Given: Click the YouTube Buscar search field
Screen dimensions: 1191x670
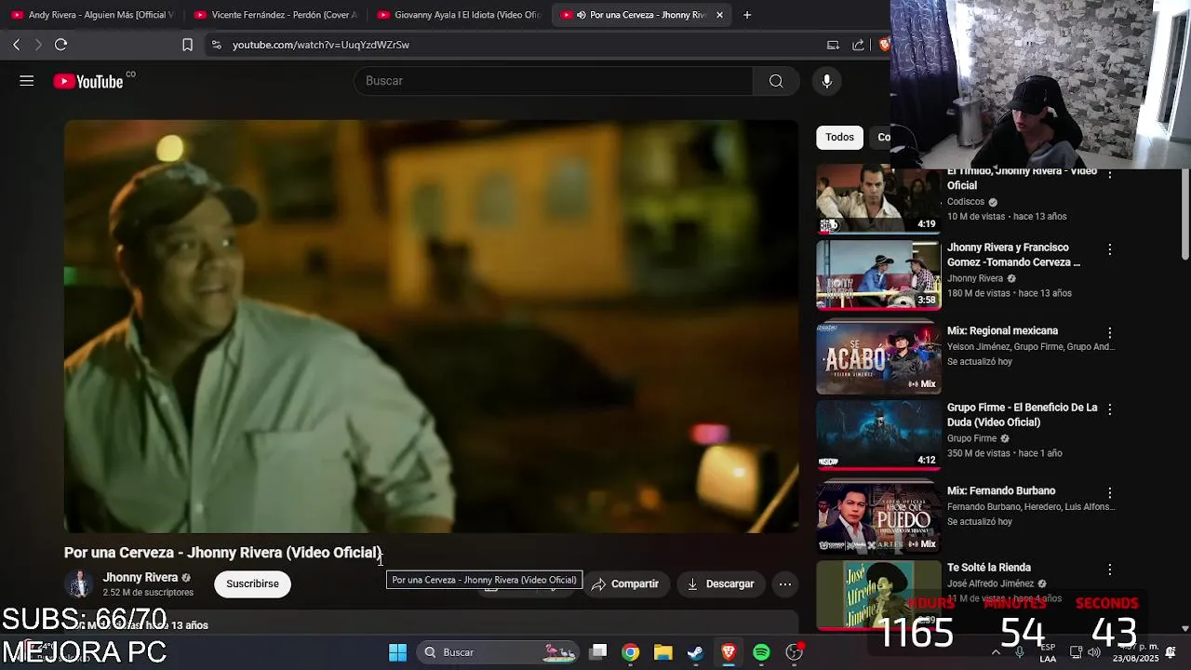Looking at the screenshot, I should coord(554,81).
